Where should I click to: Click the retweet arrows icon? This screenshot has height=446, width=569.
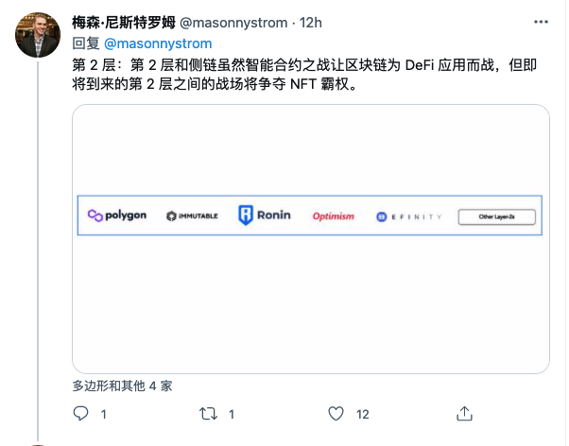(208, 414)
